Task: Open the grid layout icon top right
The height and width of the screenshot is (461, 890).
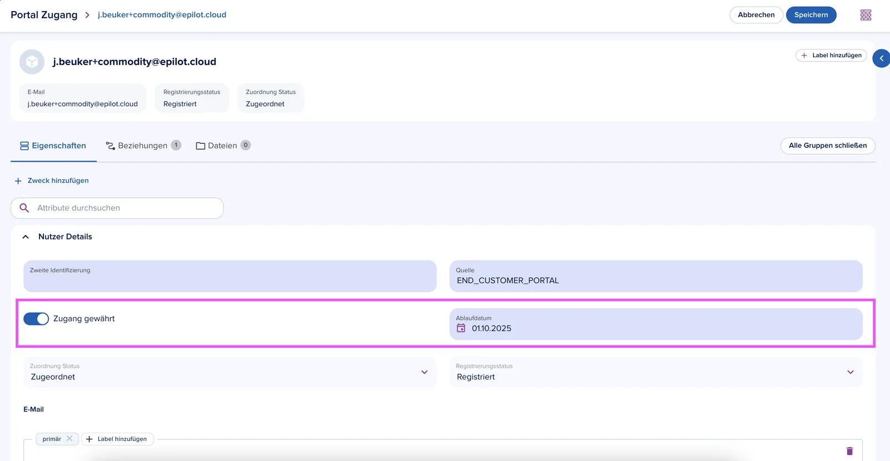Action: pyautogui.click(x=866, y=15)
